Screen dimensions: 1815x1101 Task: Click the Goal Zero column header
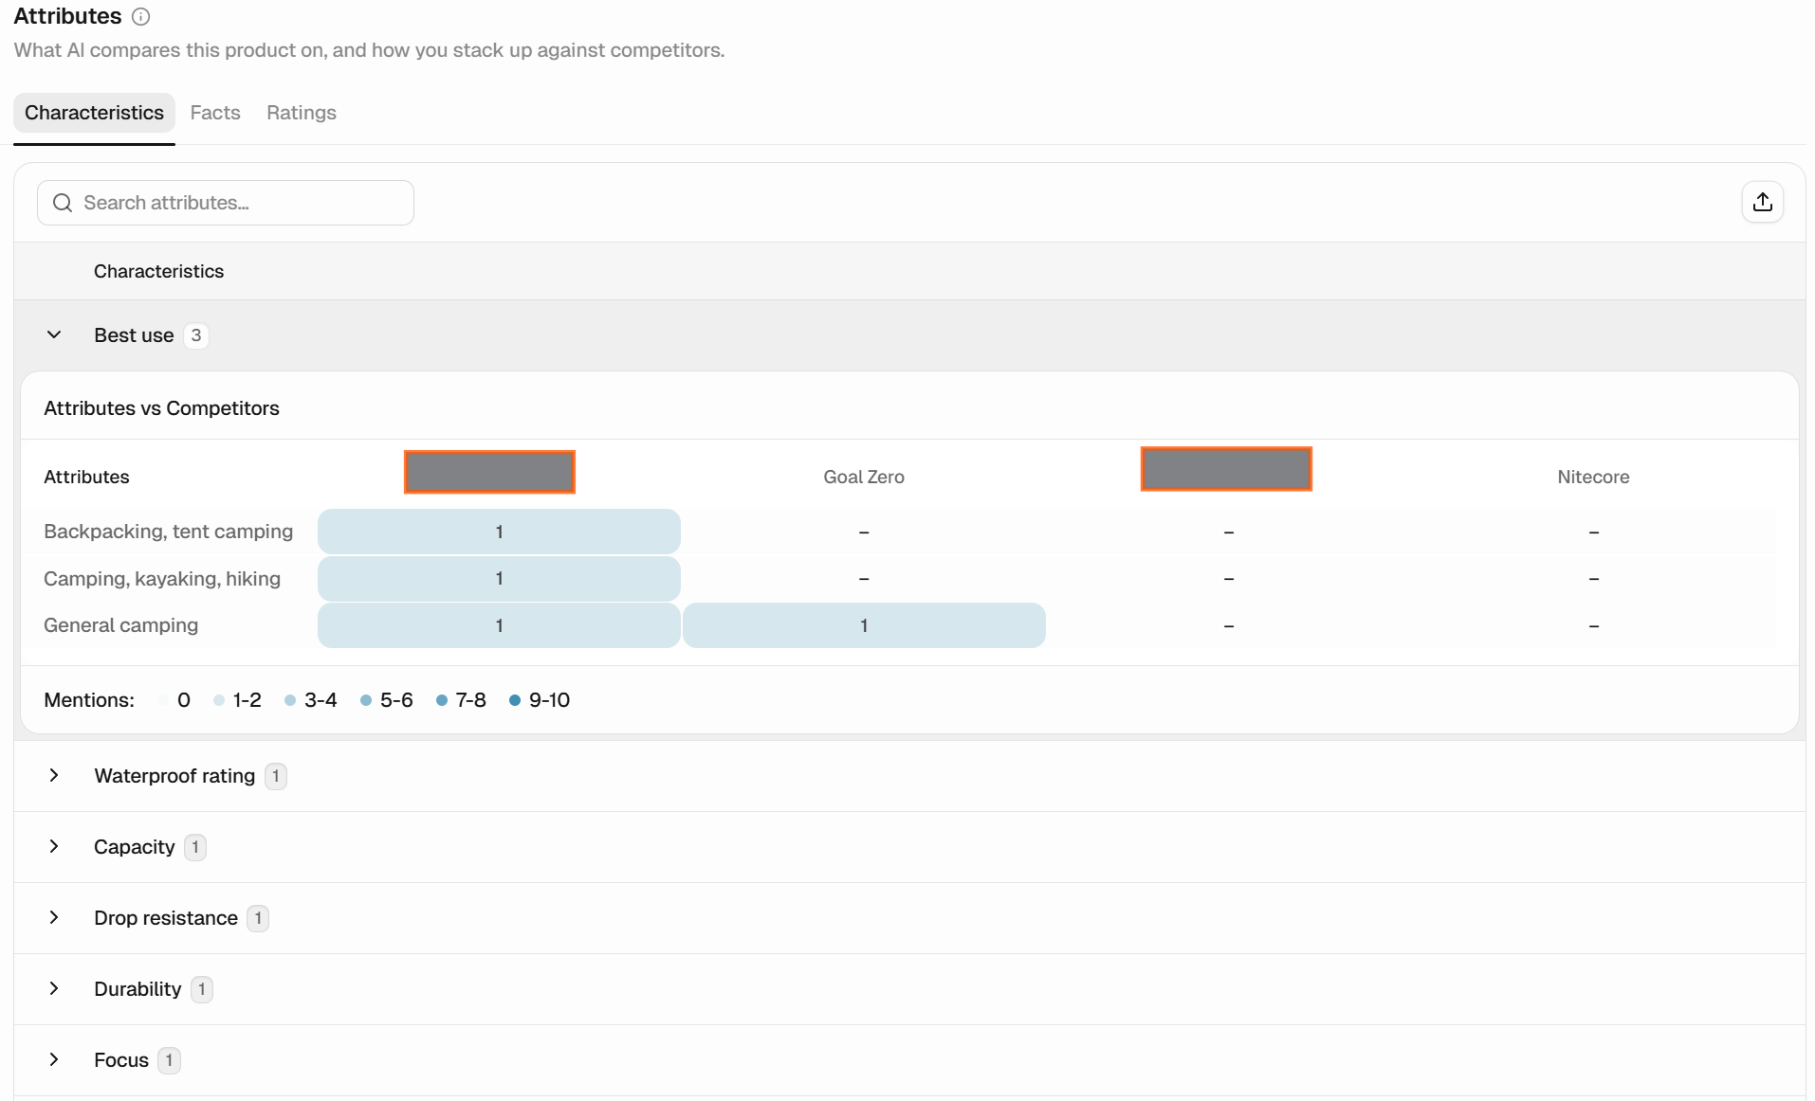pos(864,477)
